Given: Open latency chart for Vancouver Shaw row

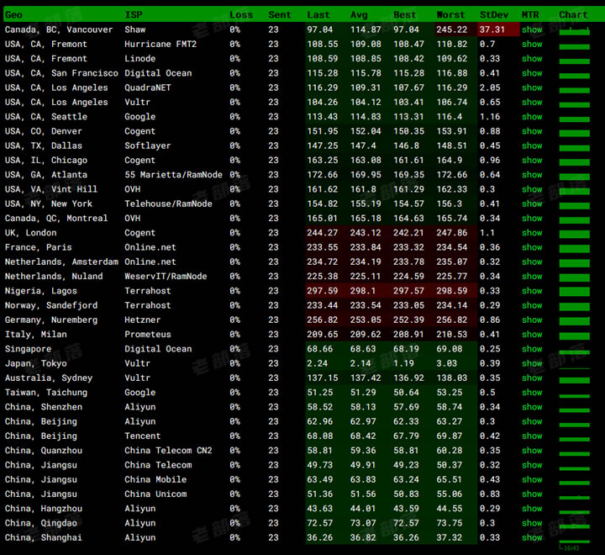Looking at the screenshot, I should coord(574,31).
